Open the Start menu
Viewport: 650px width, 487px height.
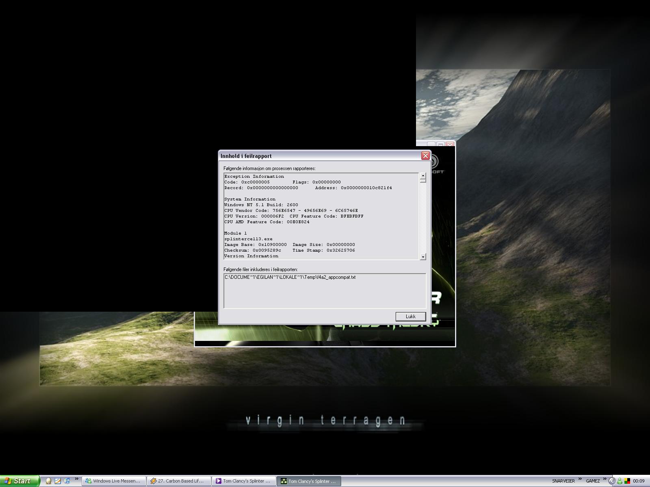[19, 481]
